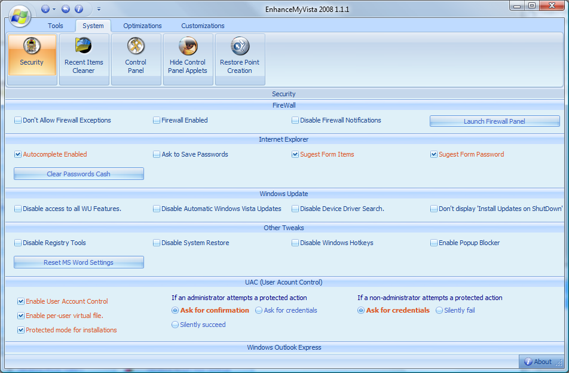Switch to the System tab
Viewport: 569px width, 373px height.
coord(93,26)
